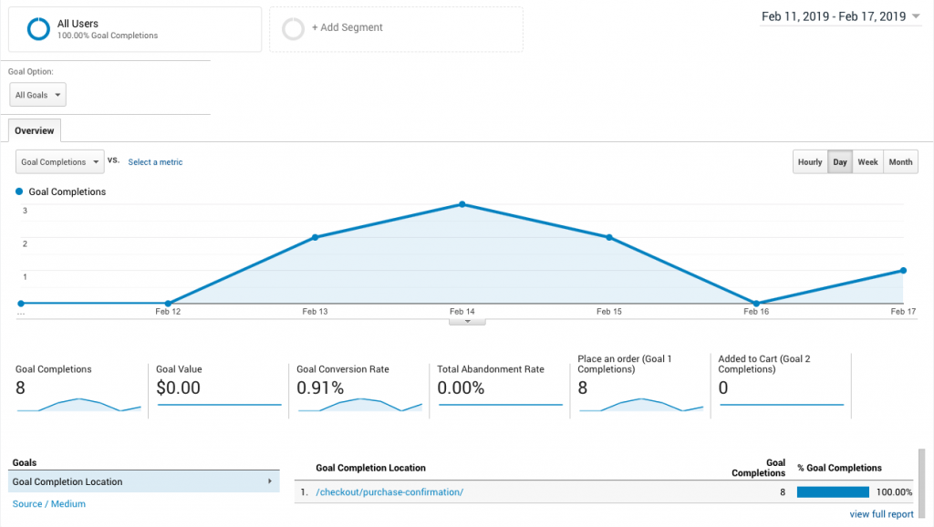
Task: Switch chart granularity to Month
Action: pos(900,162)
